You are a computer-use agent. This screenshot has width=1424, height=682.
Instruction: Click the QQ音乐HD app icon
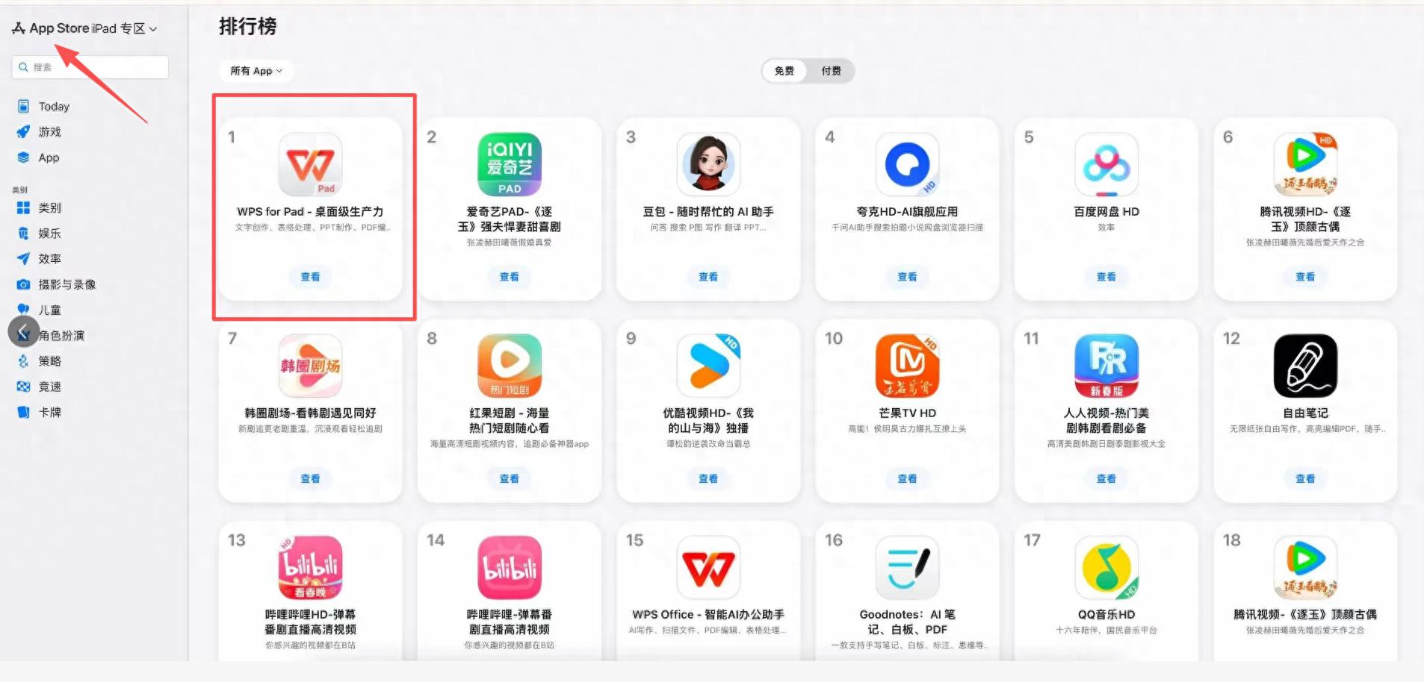pyautogui.click(x=1106, y=567)
